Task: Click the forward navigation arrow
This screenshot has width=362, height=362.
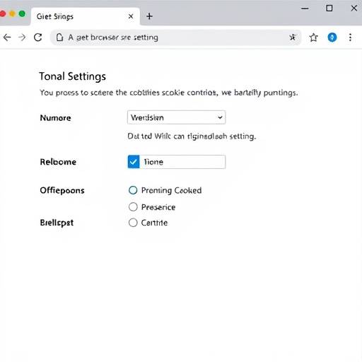Action: tap(22, 37)
